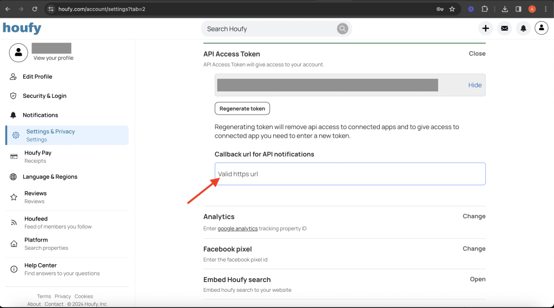Open Contact footer link
554x308 pixels.
(x=54, y=304)
